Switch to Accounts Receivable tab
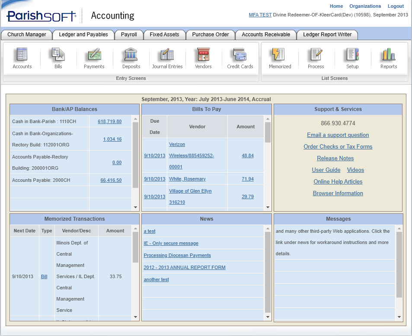This screenshot has height=336, width=412. pos(265,35)
